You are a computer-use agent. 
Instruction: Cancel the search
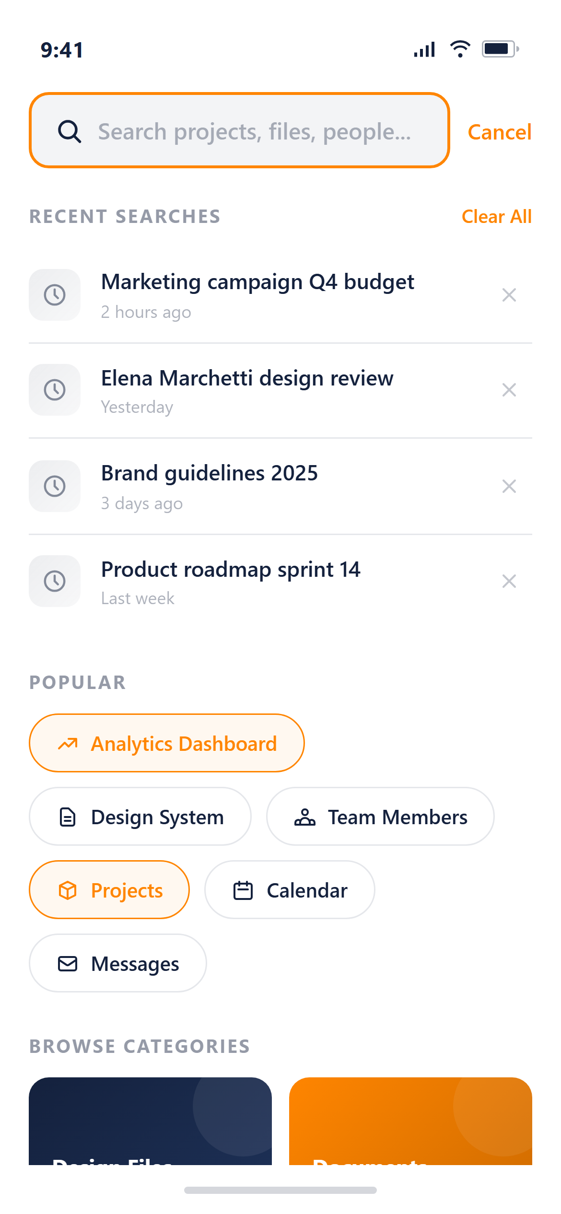tap(499, 132)
